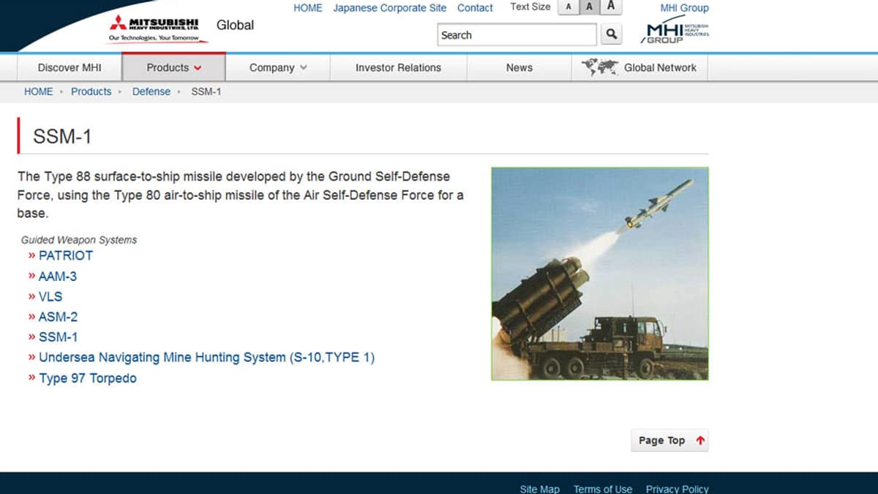
Task: Click the 'Guided Weapon Systems' list heading
Action: point(79,240)
